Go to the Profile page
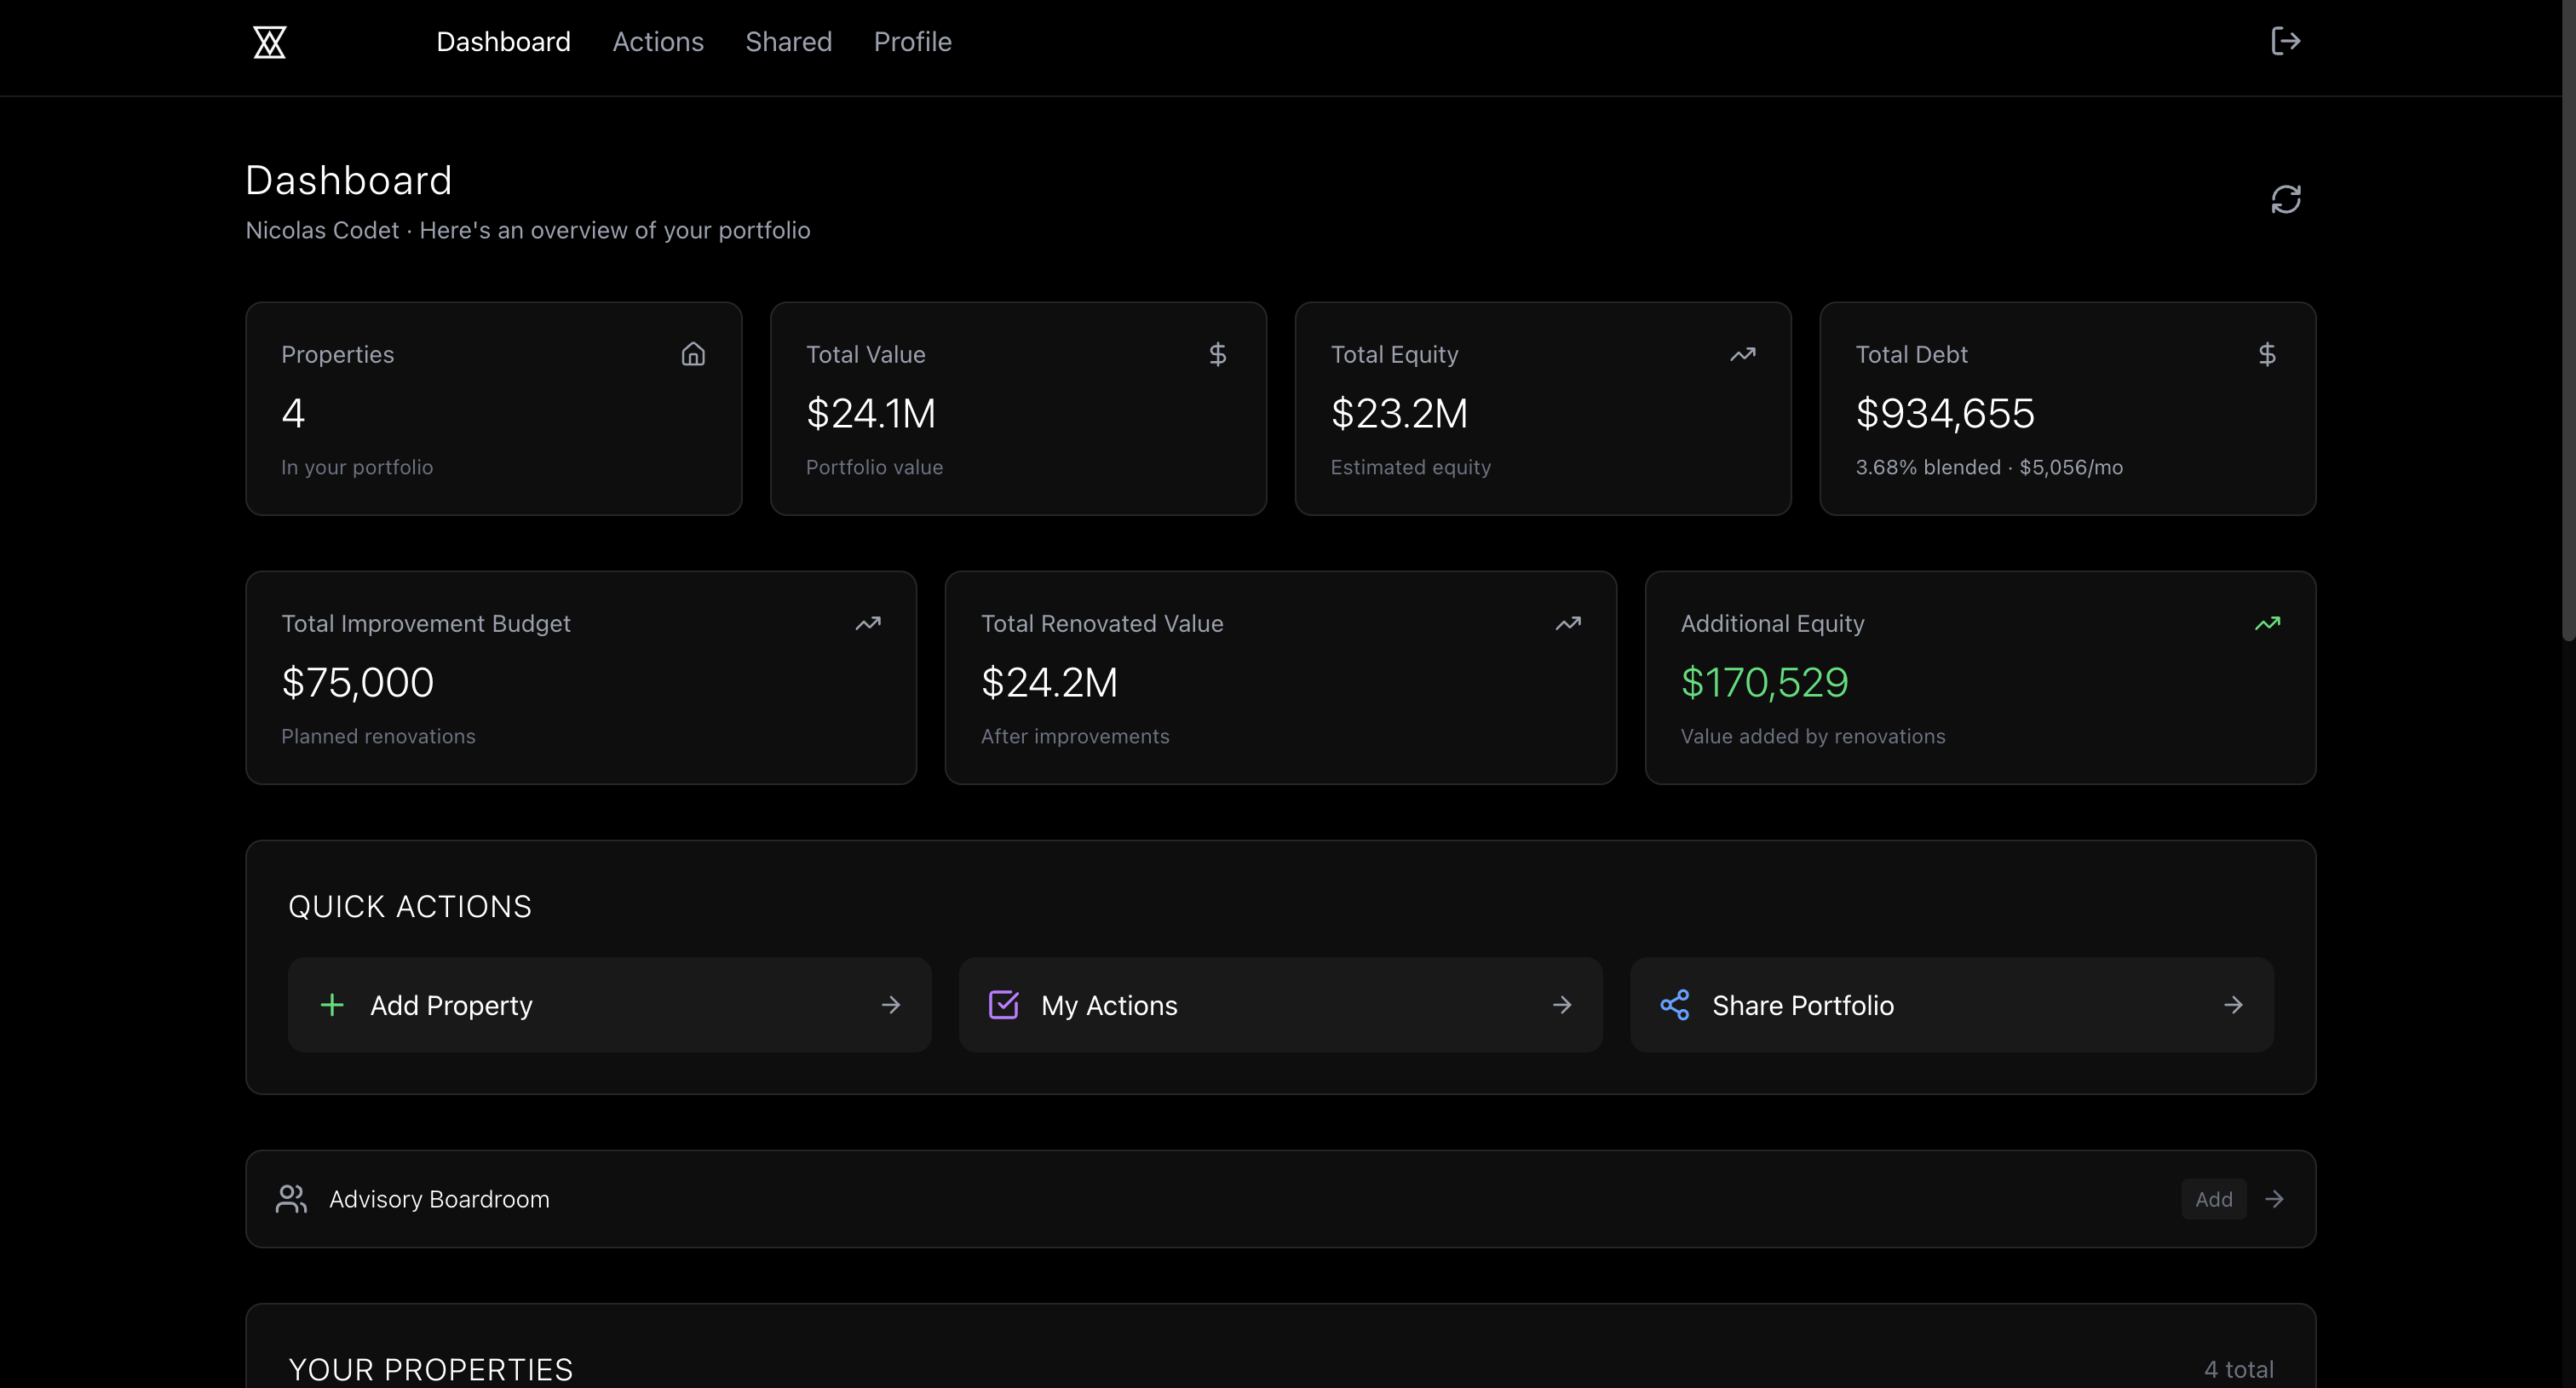This screenshot has height=1388, width=2576. click(912, 42)
